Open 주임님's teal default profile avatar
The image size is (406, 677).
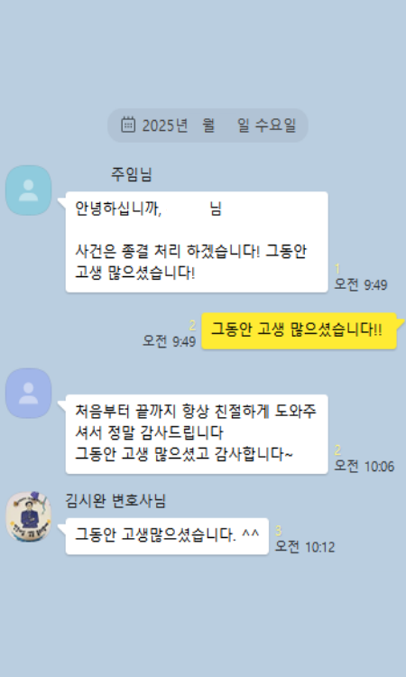pyautogui.click(x=29, y=190)
